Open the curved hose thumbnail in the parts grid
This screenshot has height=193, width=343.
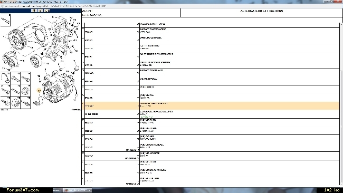click(x=5, y=78)
